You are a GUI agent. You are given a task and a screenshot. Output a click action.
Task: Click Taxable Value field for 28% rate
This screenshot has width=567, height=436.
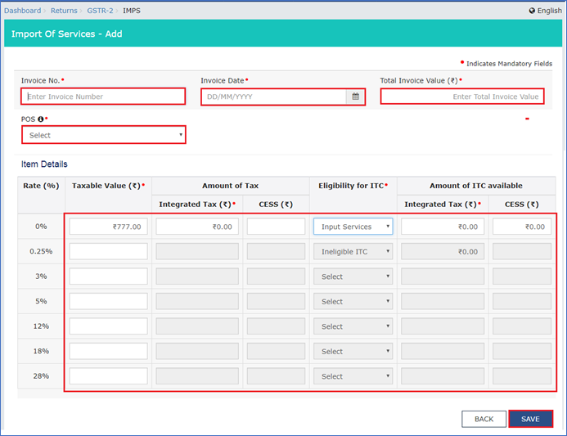(x=109, y=376)
